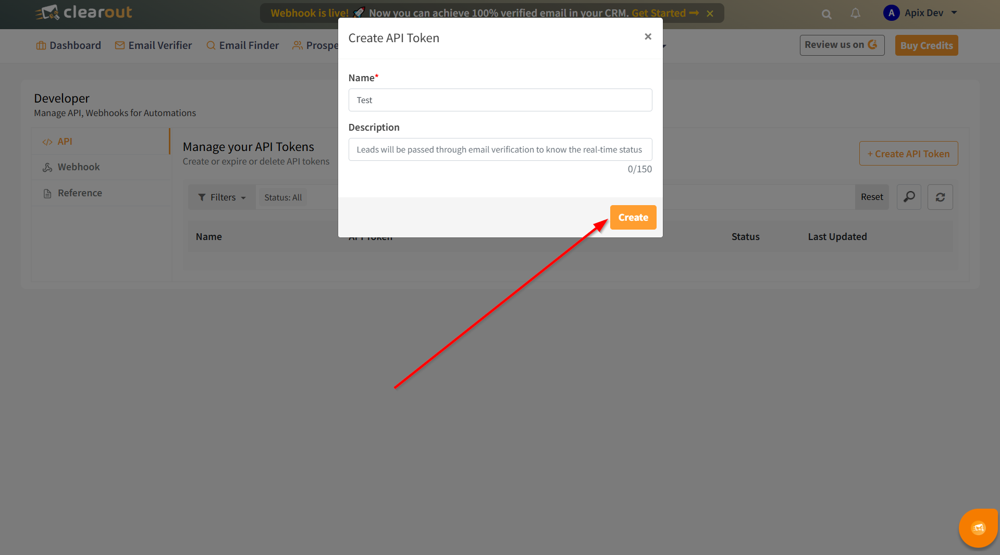
Task: Open the Reference sidebar section
Action: click(80, 193)
